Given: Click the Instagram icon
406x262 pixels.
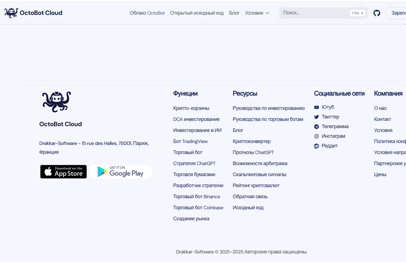Looking at the screenshot, I should 316,136.
